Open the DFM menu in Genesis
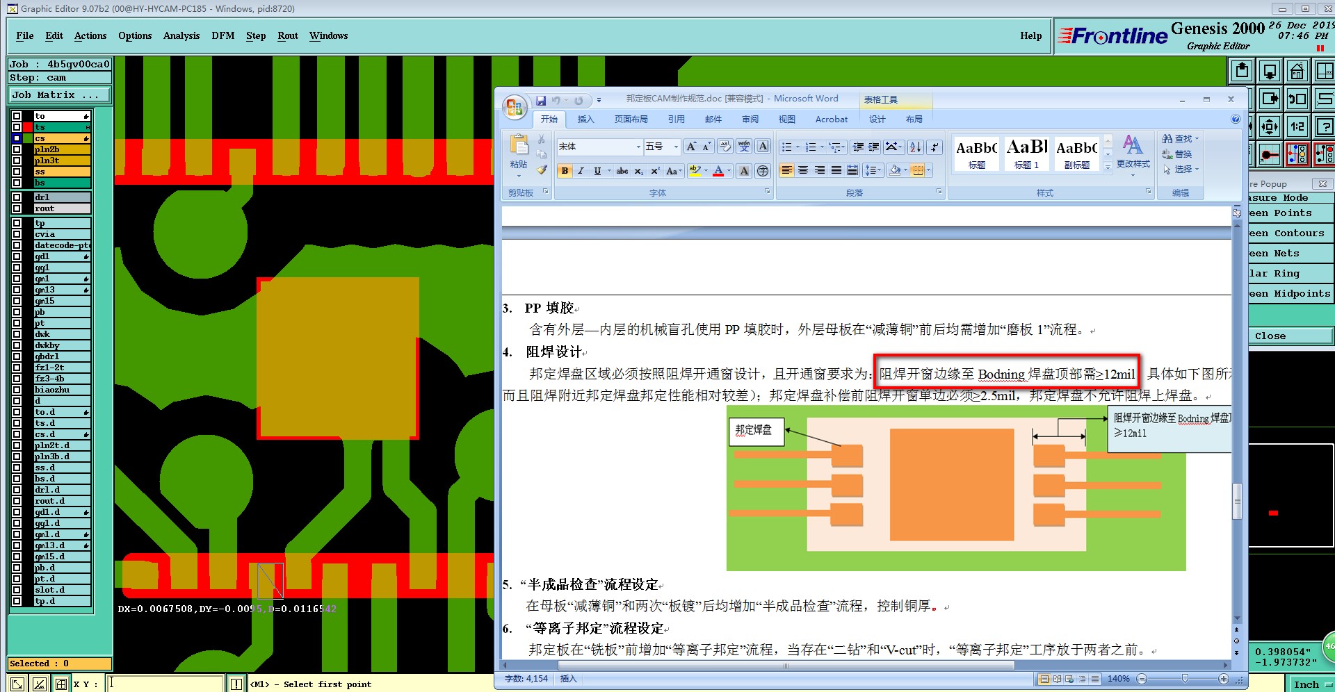 tap(223, 35)
